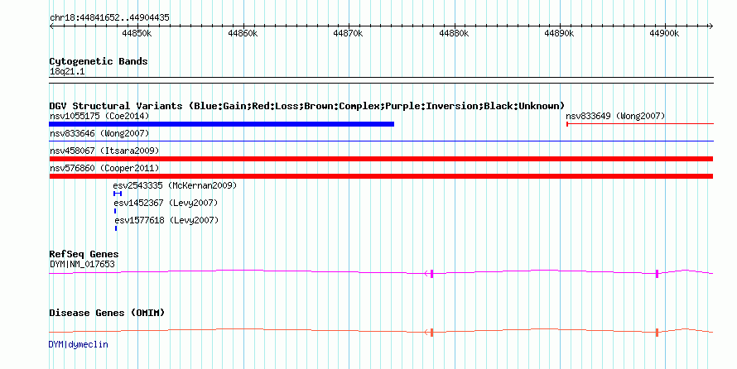Open the DYM|NM_017653 RefSeq gene label
This screenshot has width=737, height=369.
[82, 264]
